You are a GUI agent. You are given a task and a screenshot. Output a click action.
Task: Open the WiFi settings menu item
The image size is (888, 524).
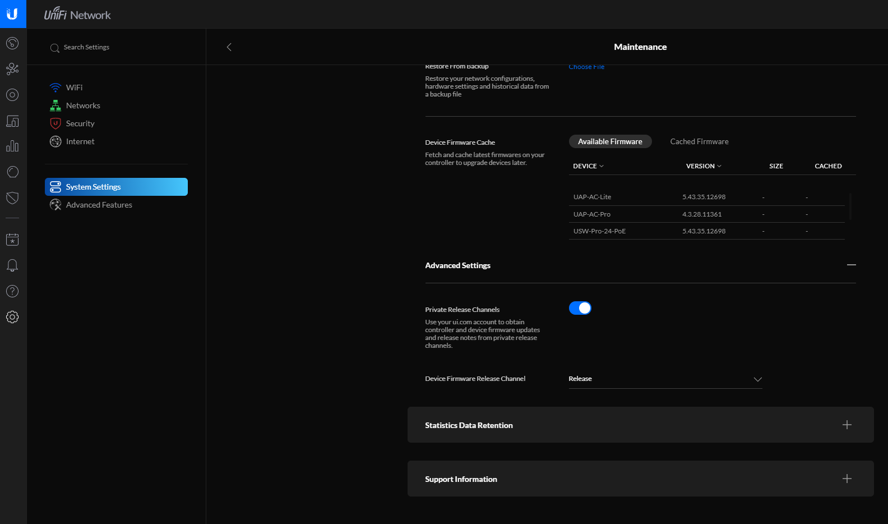(74, 88)
